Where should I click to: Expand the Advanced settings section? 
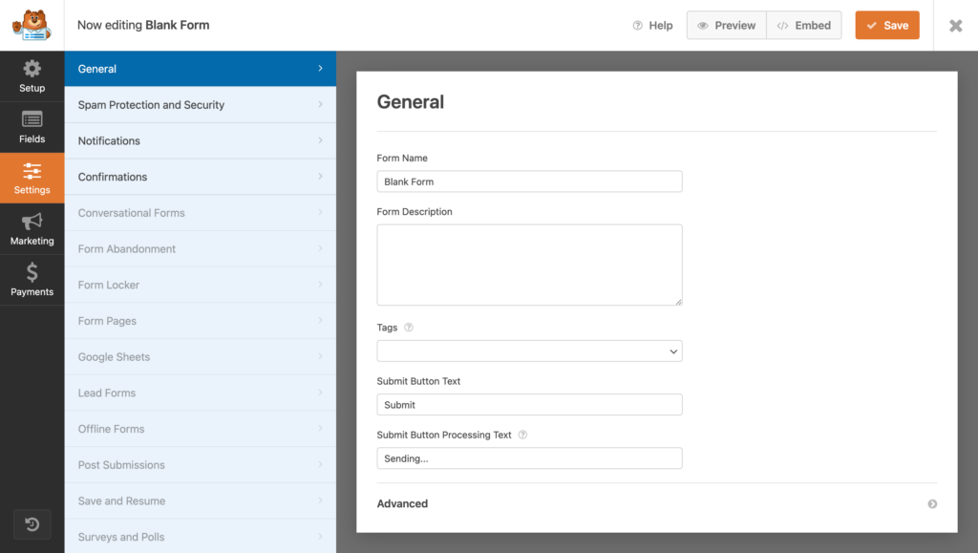pyautogui.click(x=656, y=503)
